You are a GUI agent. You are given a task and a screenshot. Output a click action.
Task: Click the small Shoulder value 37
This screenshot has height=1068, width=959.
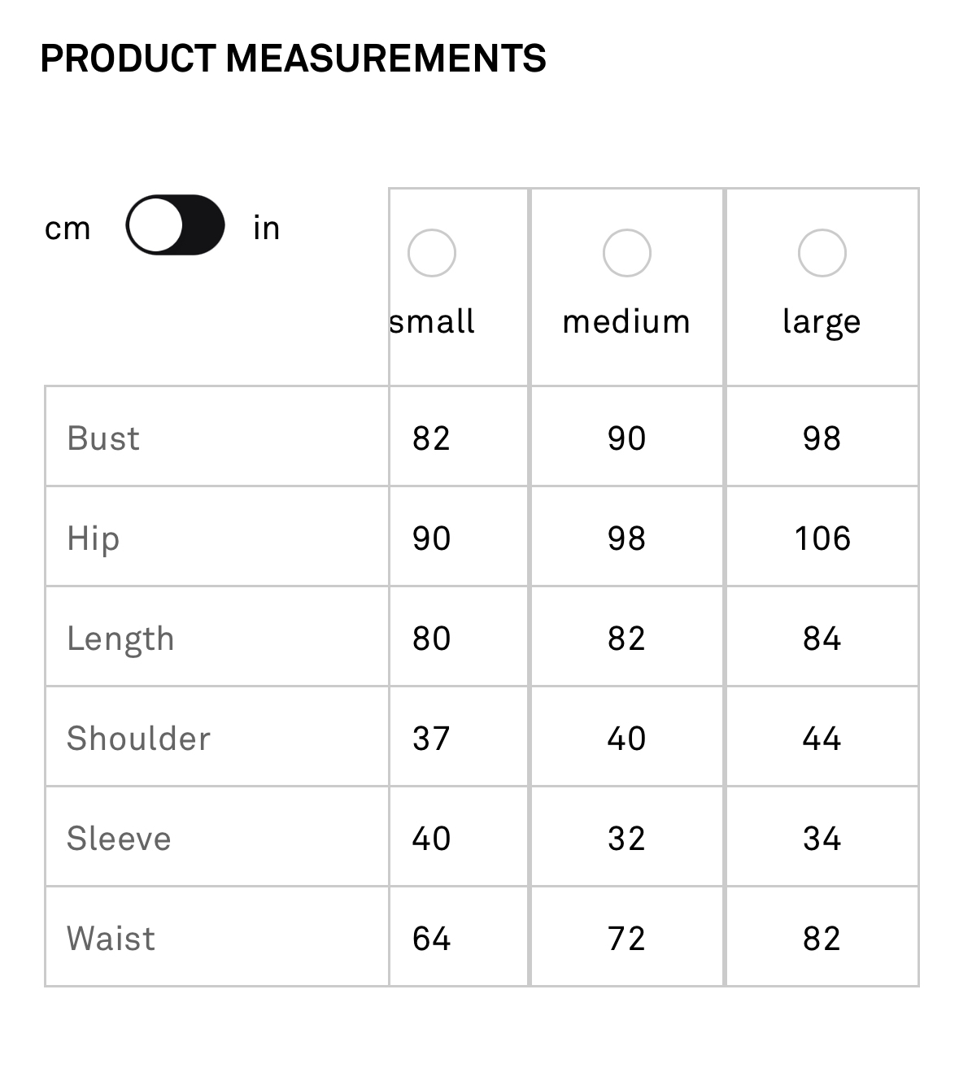coord(431,739)
